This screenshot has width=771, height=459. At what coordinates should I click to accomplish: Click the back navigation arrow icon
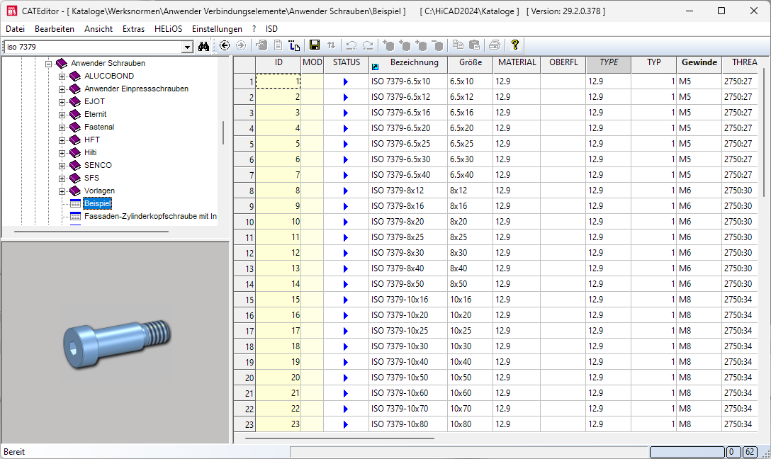pos(225,45)
